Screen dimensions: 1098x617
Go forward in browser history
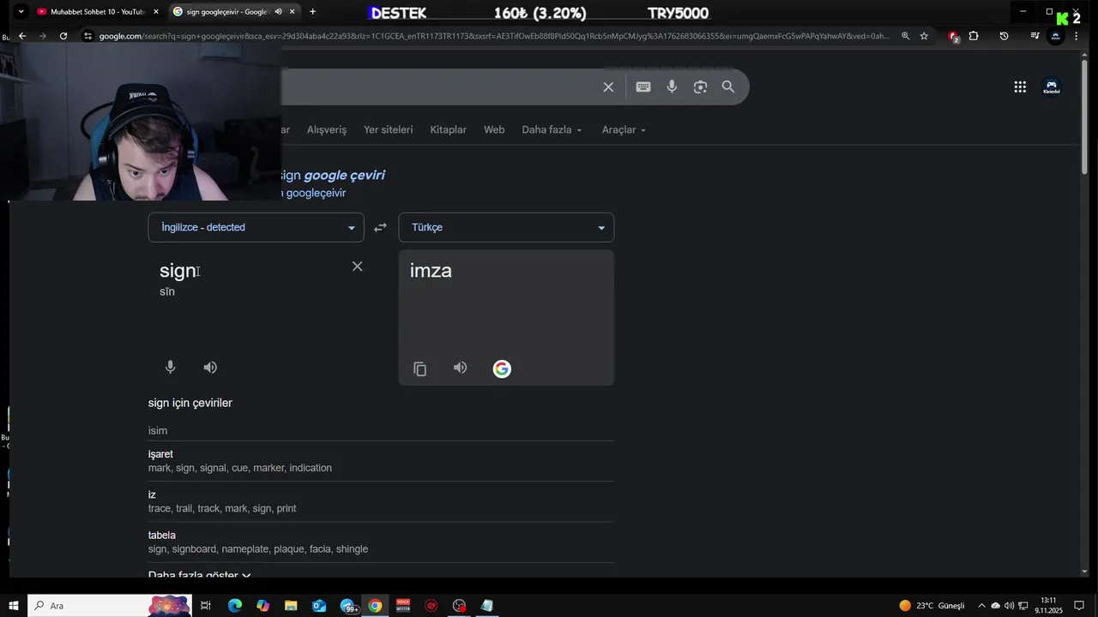(x=43, y=36)
